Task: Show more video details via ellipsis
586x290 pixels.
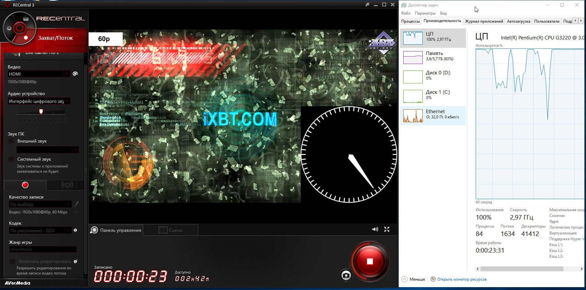Action: click(75, 212)
